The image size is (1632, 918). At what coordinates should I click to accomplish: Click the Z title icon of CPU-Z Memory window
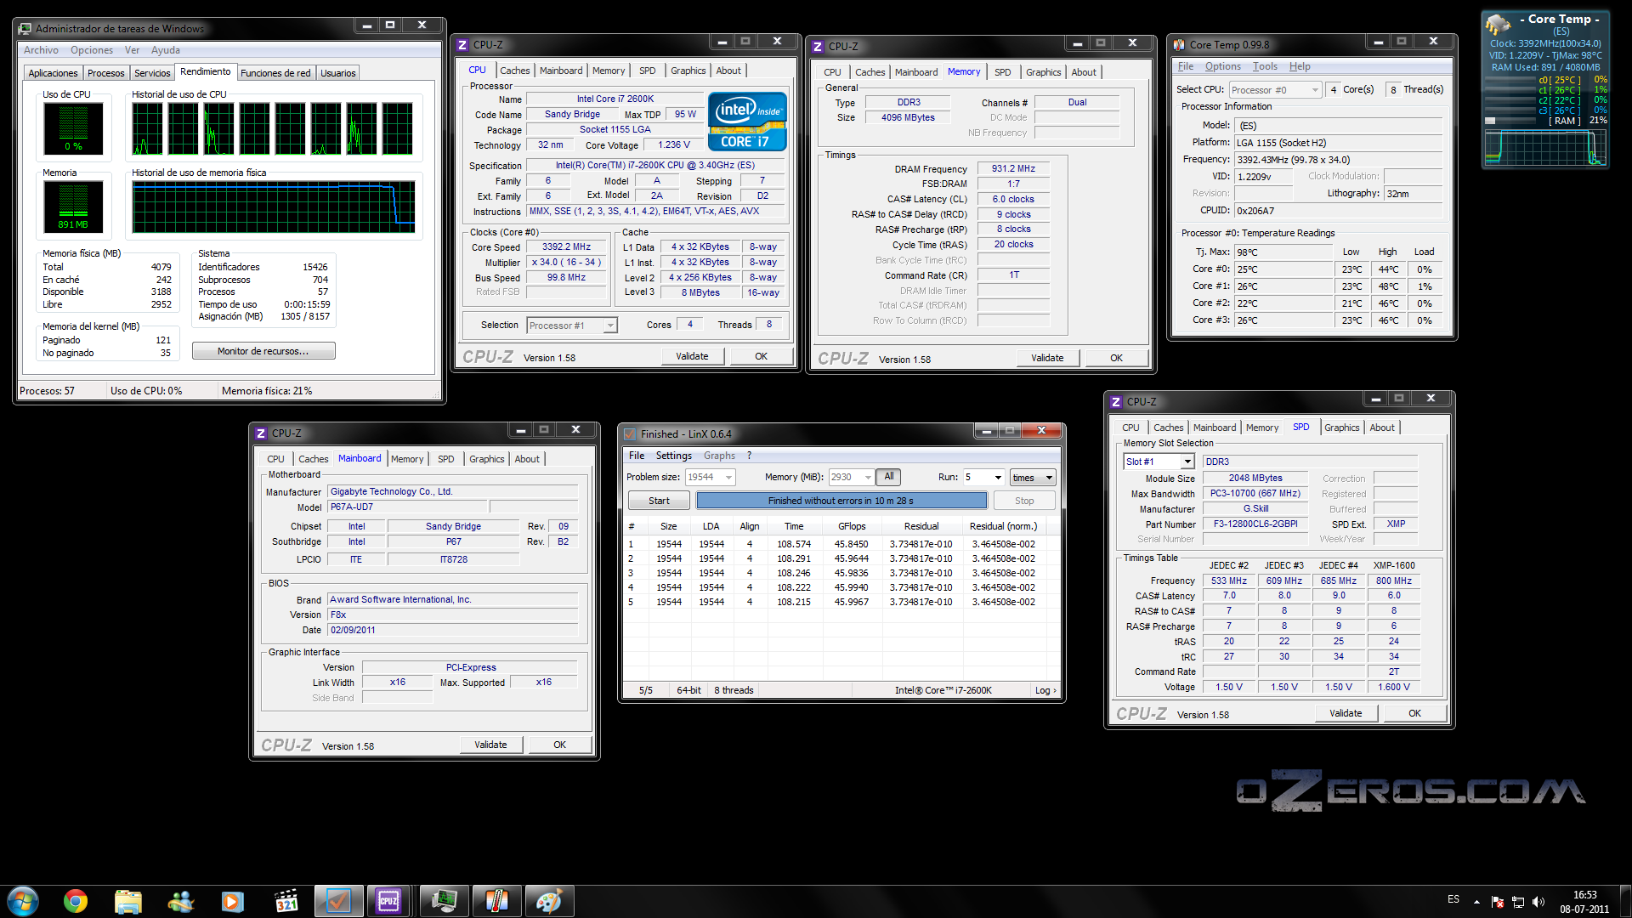(x=818, y=47)
